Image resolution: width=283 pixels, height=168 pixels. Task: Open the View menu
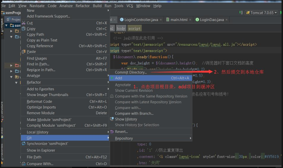coord(22,6)
